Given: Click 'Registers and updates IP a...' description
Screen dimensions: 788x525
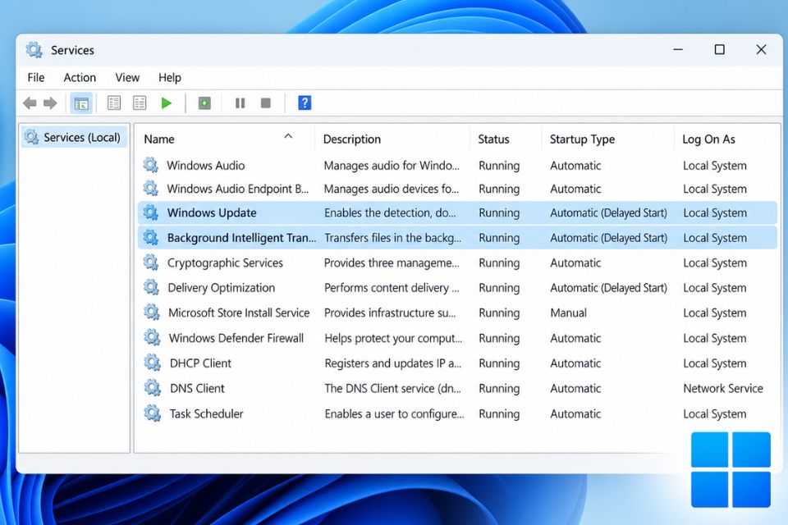Looking at the screenshot, I should coord(392,363).
